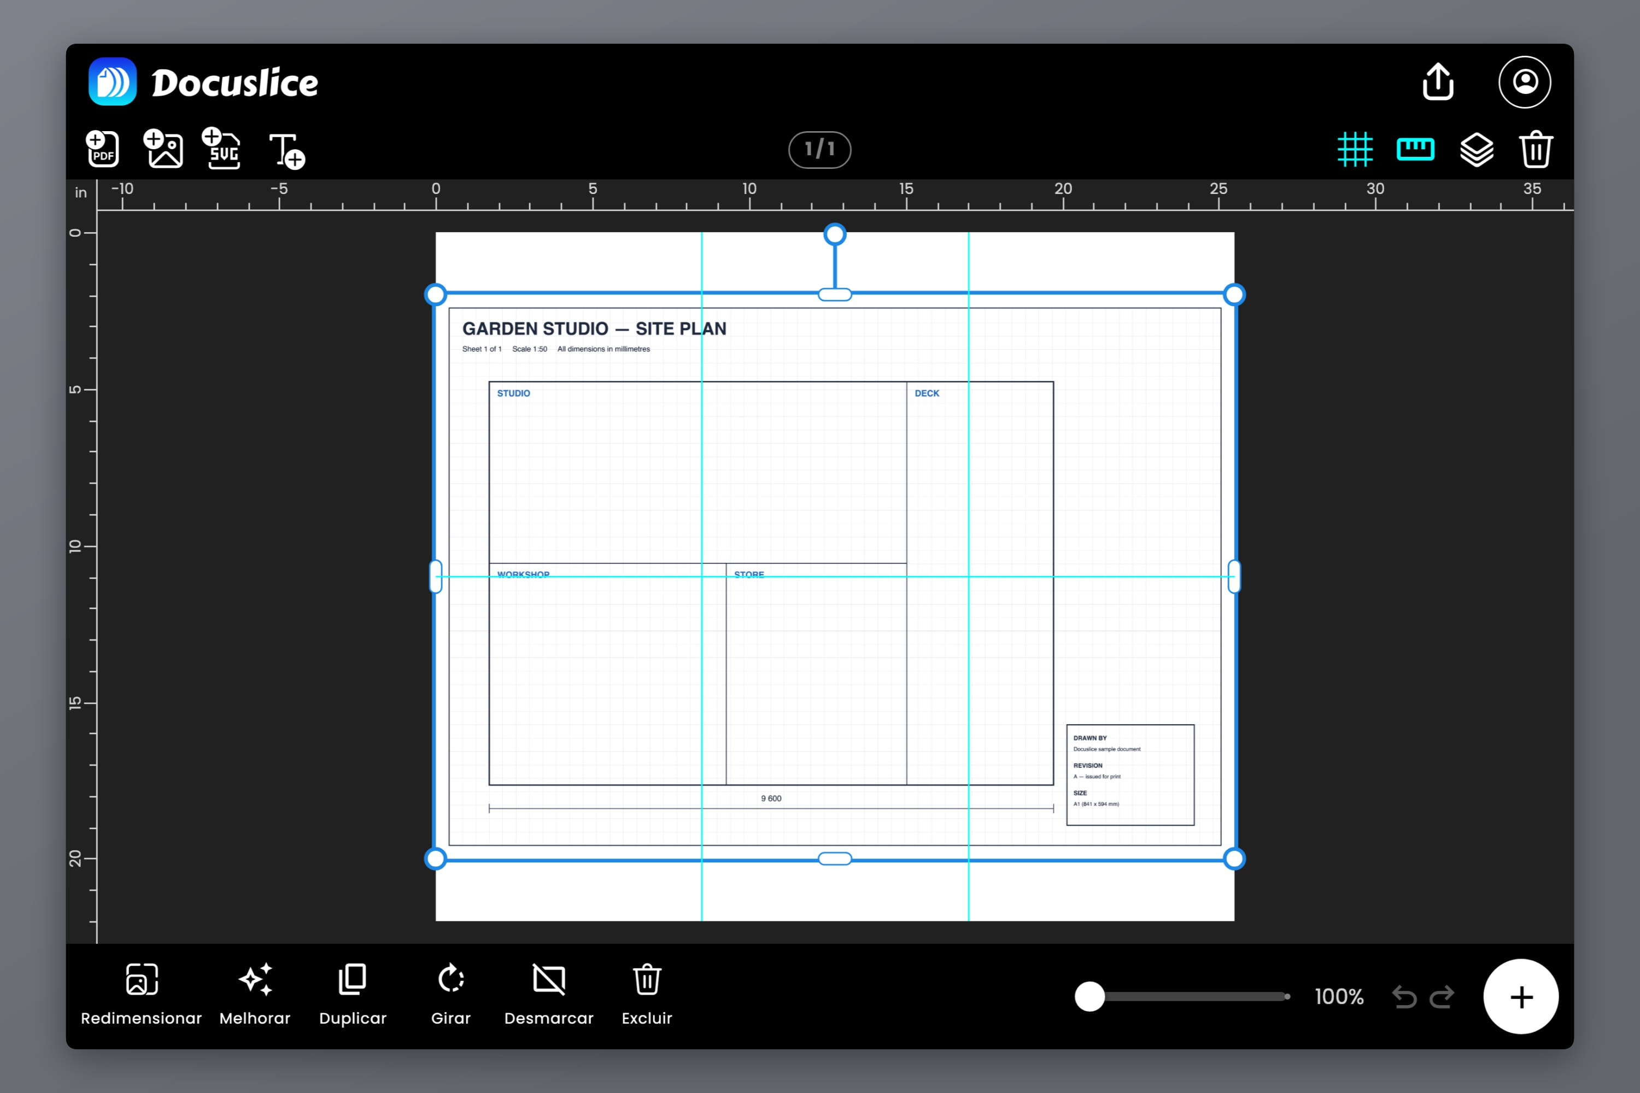Undo the last action
This screenshot has width=1640, height=1093.
(1404, 997)
